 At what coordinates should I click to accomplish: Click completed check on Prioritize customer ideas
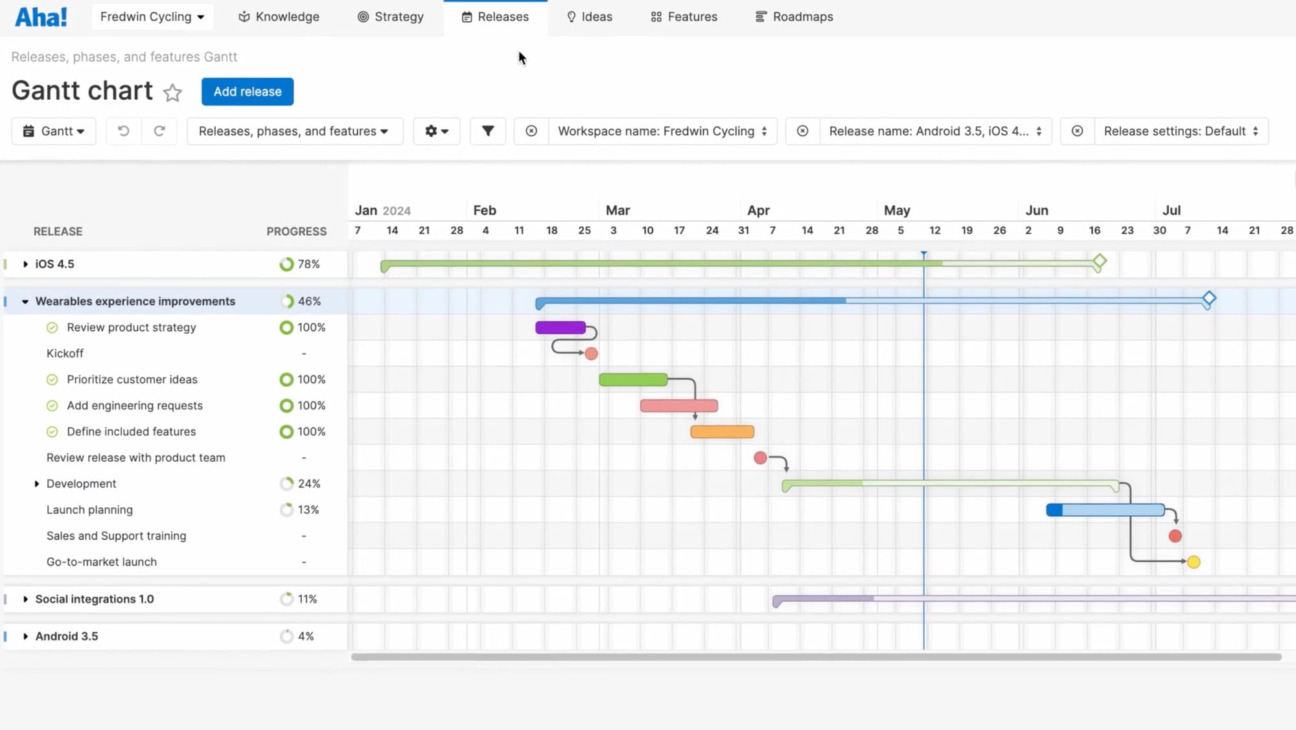click(x=52, y=380)
